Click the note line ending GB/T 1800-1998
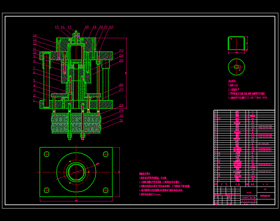This screenshot has height=221, width=280. pyautogui.click(x=248, y=98)
